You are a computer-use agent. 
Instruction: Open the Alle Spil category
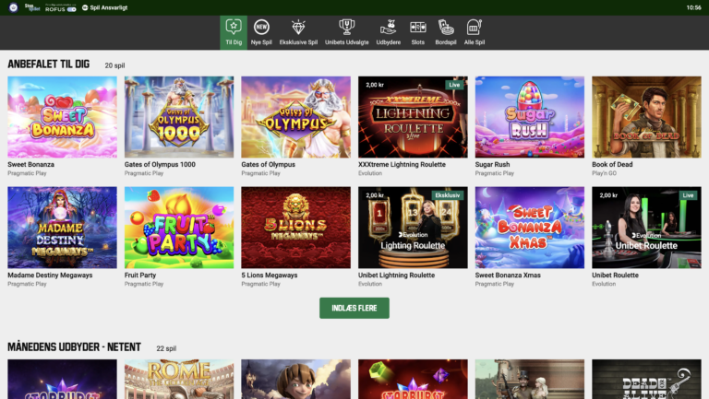click(475, 32)
